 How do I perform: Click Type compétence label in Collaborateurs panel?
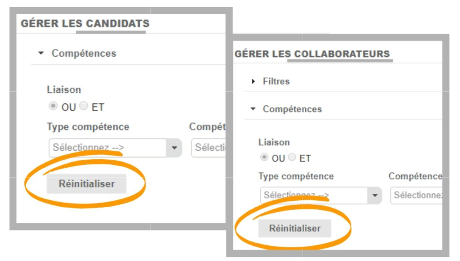[x=296, y=176]
